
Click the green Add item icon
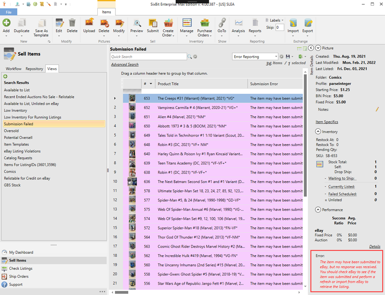(x=6, y=23)
